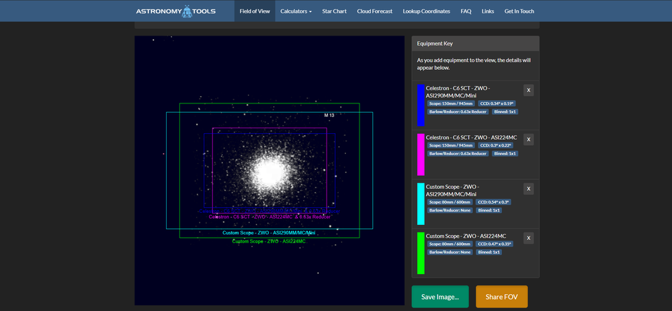The image size is (672, 311).
Task: Go to the Field of View tab
Action: click(x=255, y=11)
